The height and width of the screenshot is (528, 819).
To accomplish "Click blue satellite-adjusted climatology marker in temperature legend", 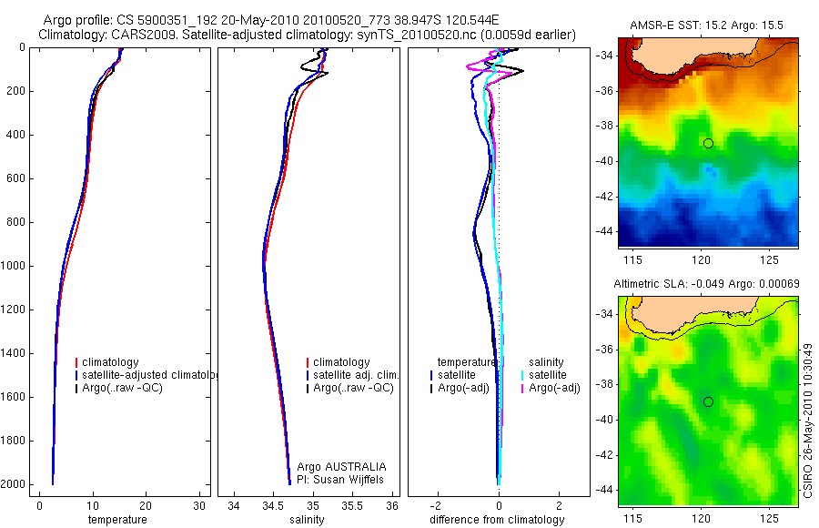I will (x=76, y=375).
